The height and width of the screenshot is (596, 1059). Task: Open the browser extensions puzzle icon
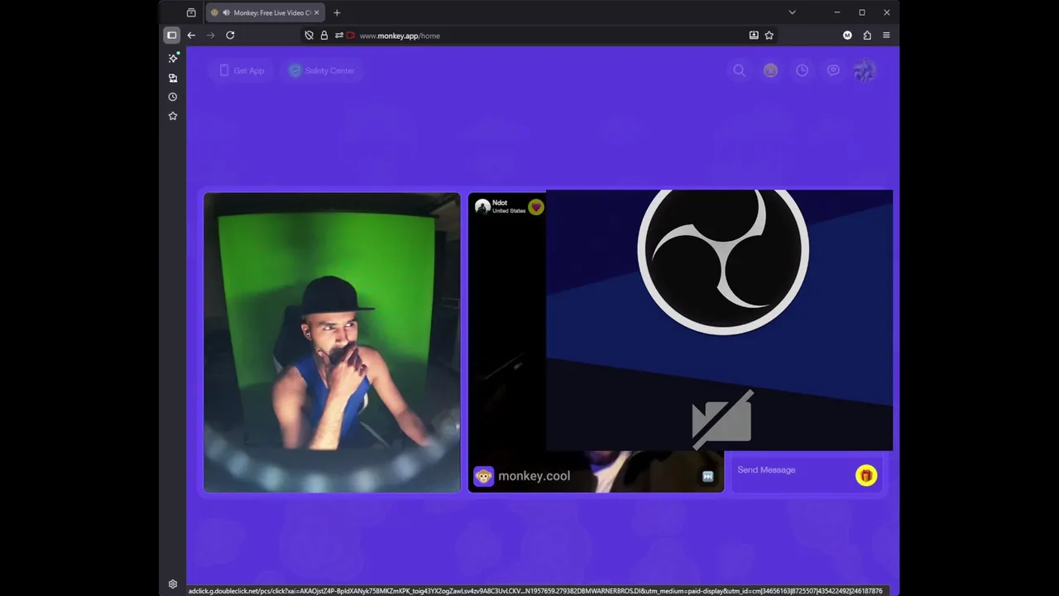(867, 36)
